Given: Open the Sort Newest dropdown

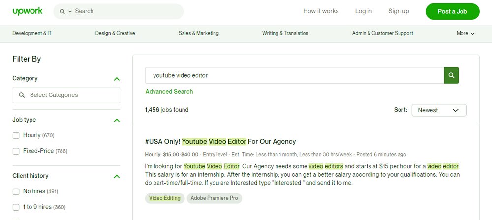Looking at the screenshot, I should pos(439,110).
